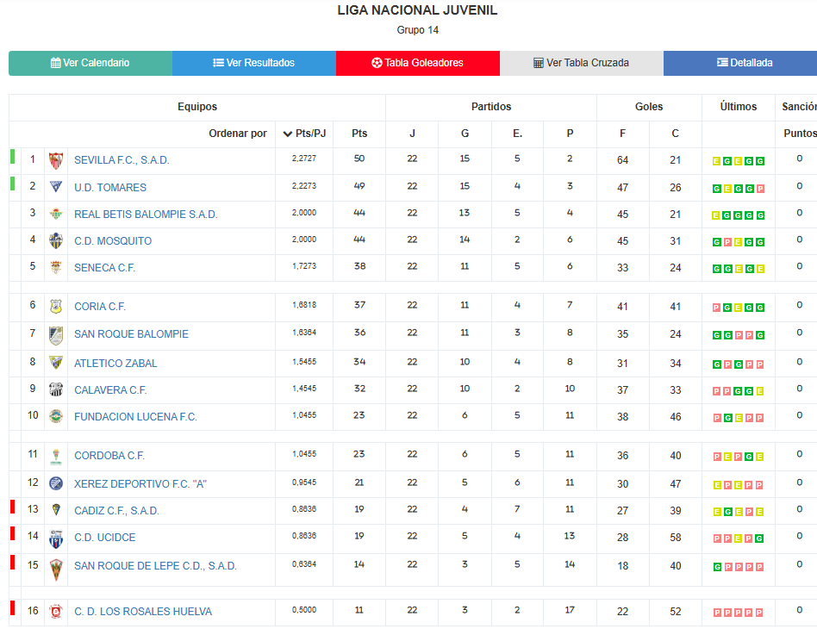This screenshot has height=635, width=817.
Task: Click the P losses column header
Action: pyautogui.click(x=570, y=134)
